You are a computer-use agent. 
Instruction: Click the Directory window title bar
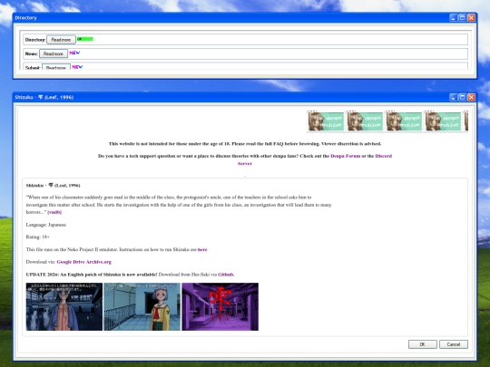click(231, 18)
